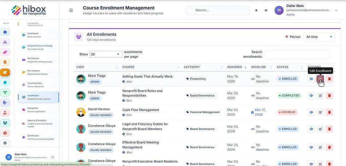The height and width of the screenshot is (166, 346).
Task: Open Learning Paths menu item
Action: coord(38,85)
